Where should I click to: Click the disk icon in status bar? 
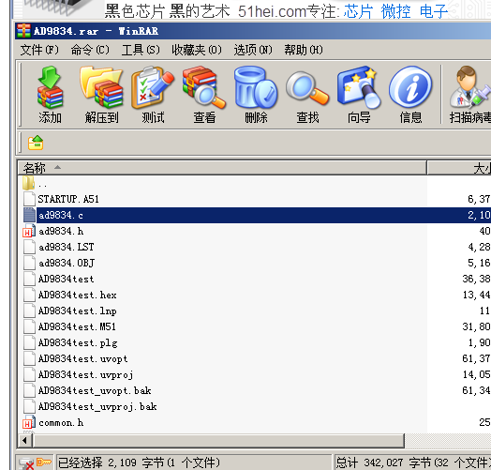26,463
